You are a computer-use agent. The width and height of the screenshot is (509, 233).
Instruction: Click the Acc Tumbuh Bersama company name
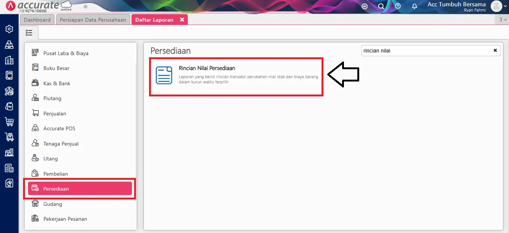click(456, 4)
